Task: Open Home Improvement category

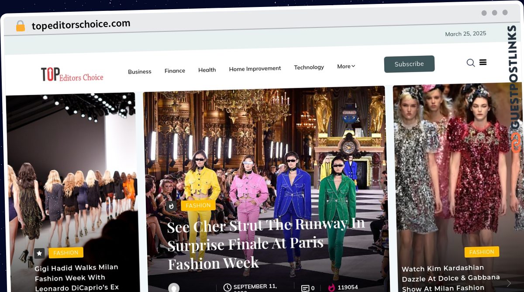Action: [x=255, y=68]
